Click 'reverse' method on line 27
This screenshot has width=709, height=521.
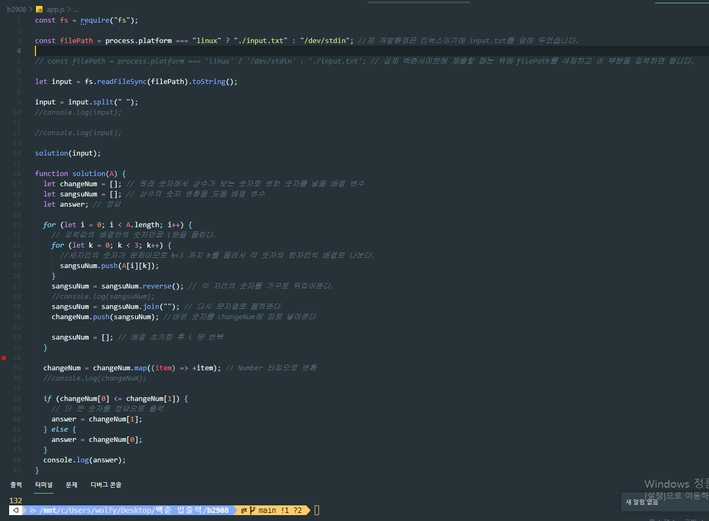click(x=157, y=286)
